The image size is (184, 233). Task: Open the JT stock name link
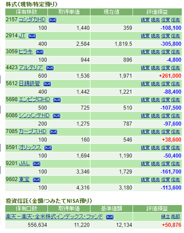[x=22, y=36]
